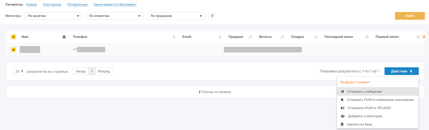Go to the Вперед pagination page
This screenshot has height=130, width=429.
click(104, 71)
